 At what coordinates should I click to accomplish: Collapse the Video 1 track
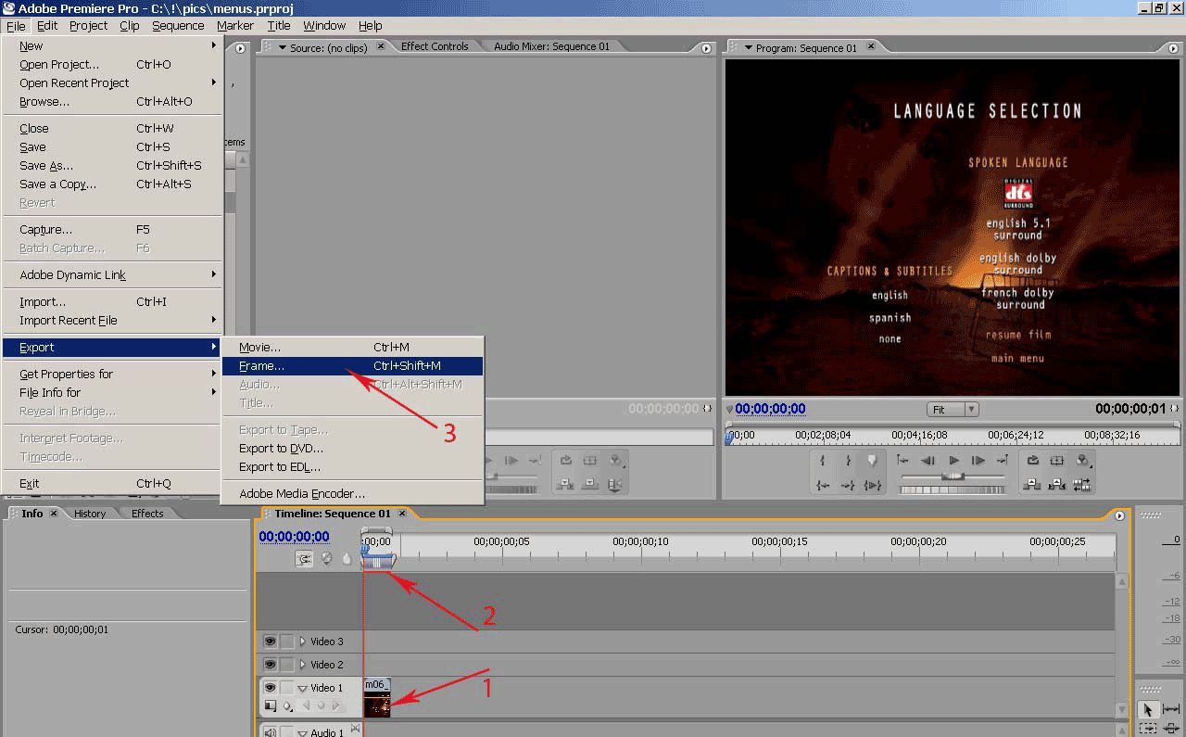pos(303,688)
